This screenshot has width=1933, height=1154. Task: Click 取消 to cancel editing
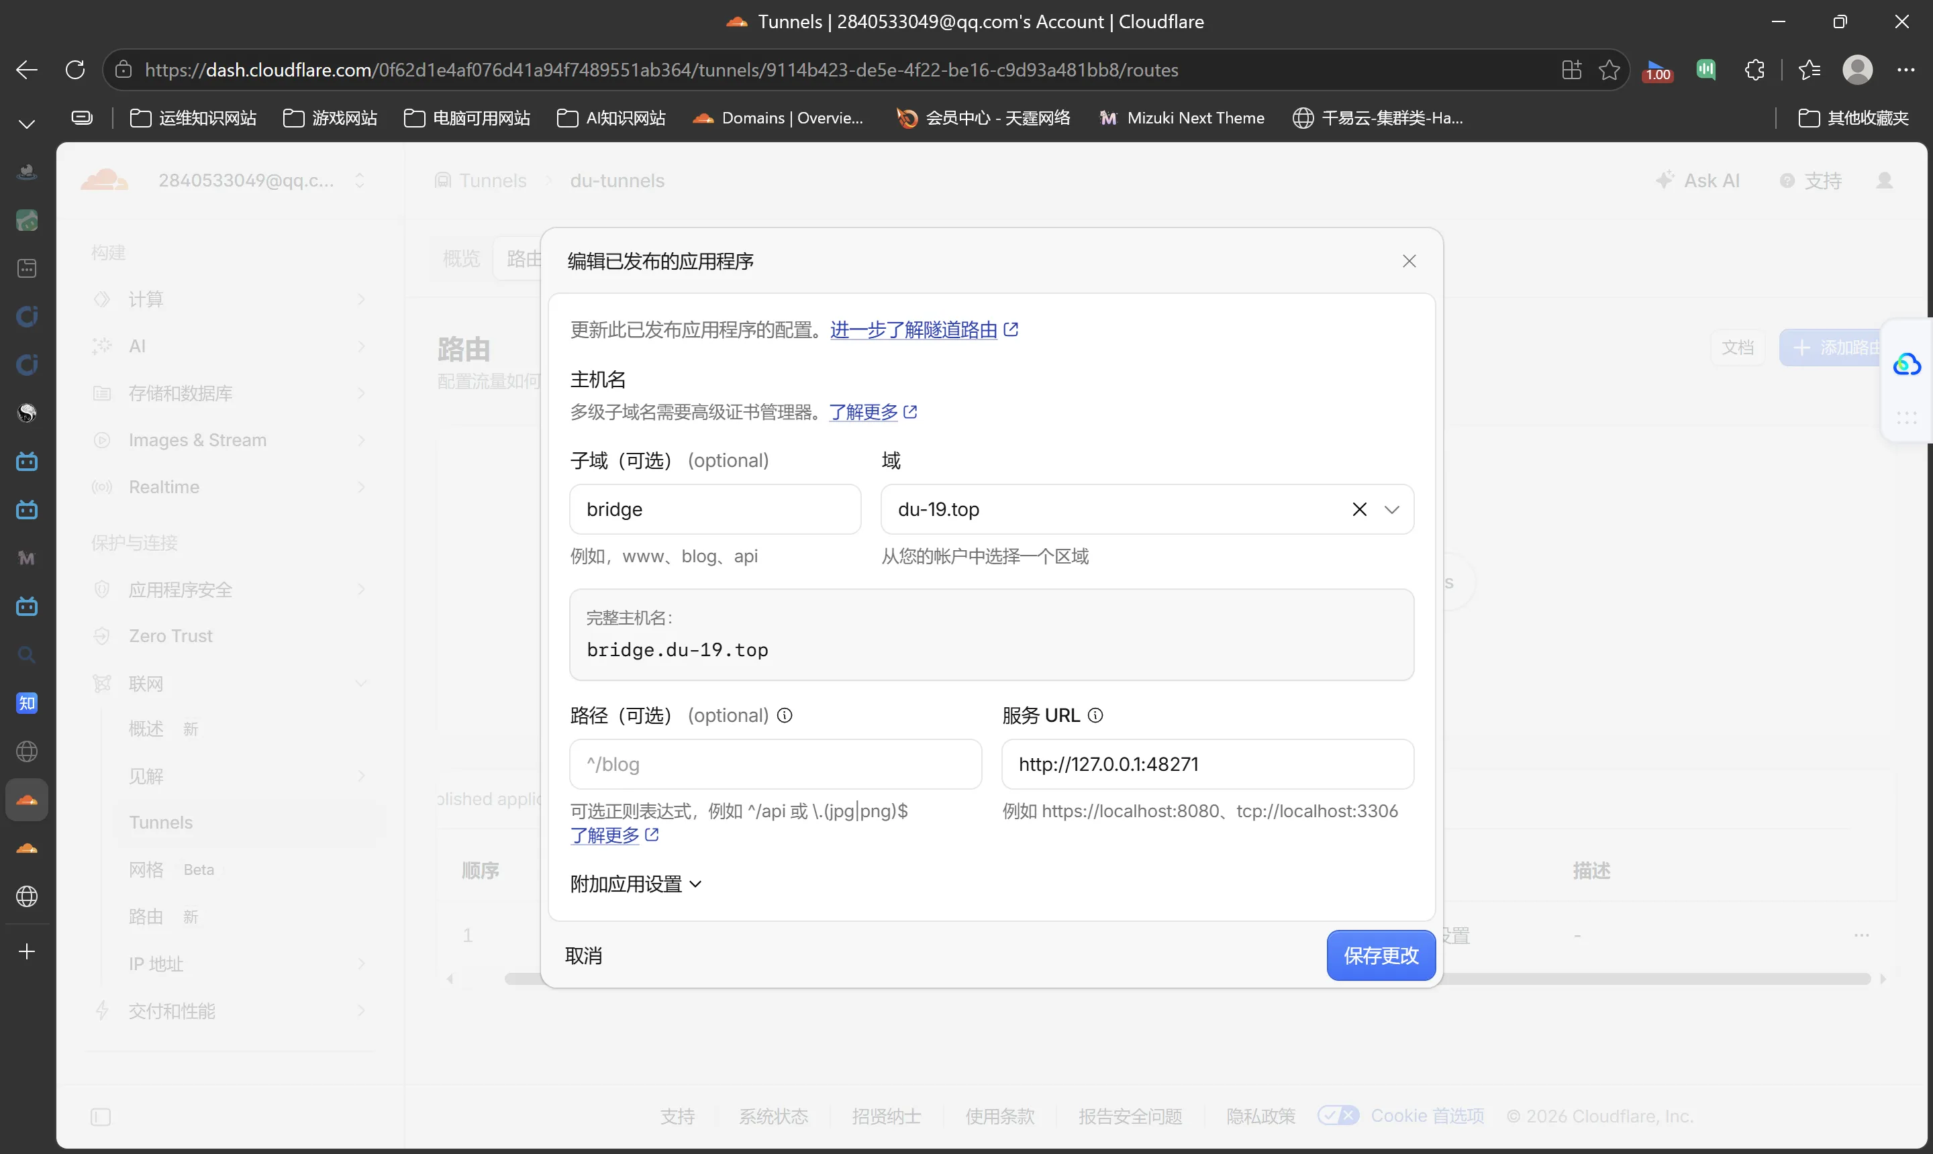(x=583, y=955)
